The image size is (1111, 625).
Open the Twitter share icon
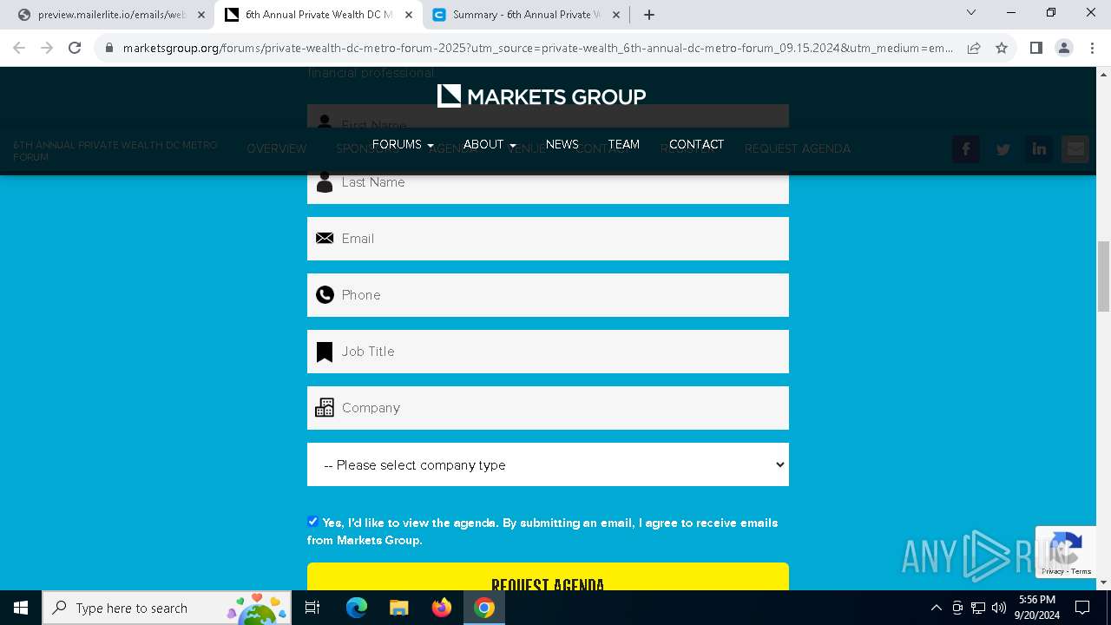coord(1003,149)
